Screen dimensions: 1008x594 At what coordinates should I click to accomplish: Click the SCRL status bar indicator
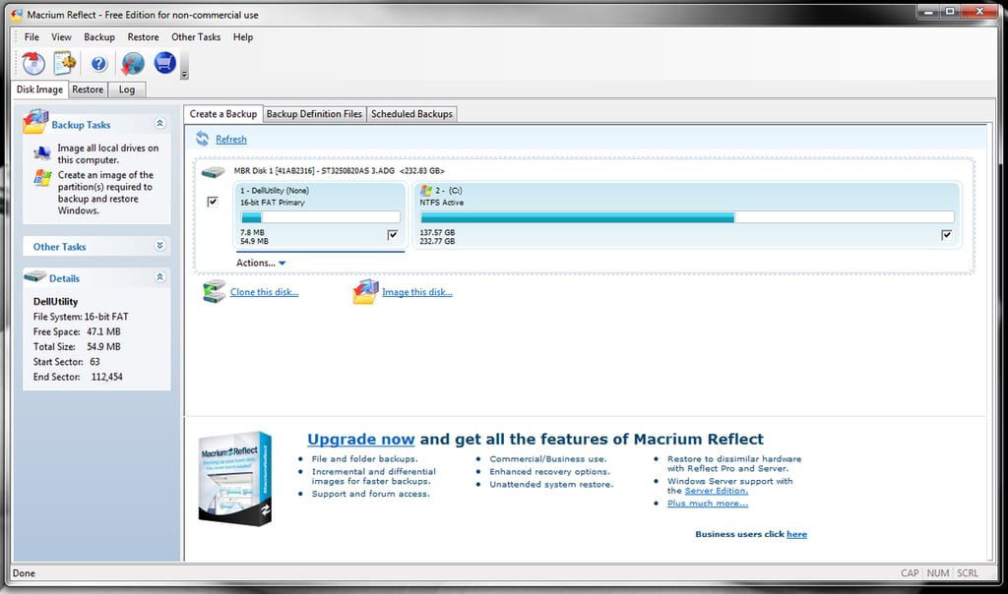click(x=968, y=573)
